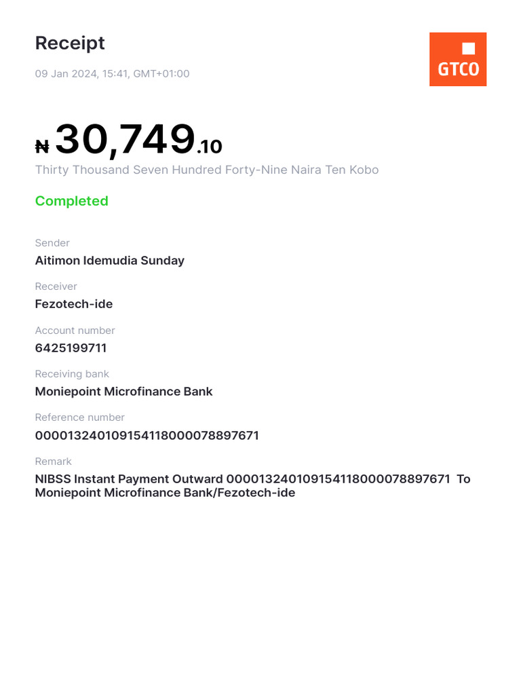Click the green Completed status
521x695 pixels.
71,201
